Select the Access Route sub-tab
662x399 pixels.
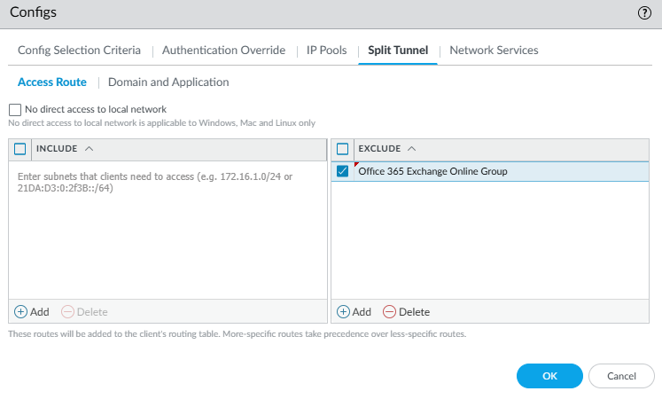coord(52,82)
